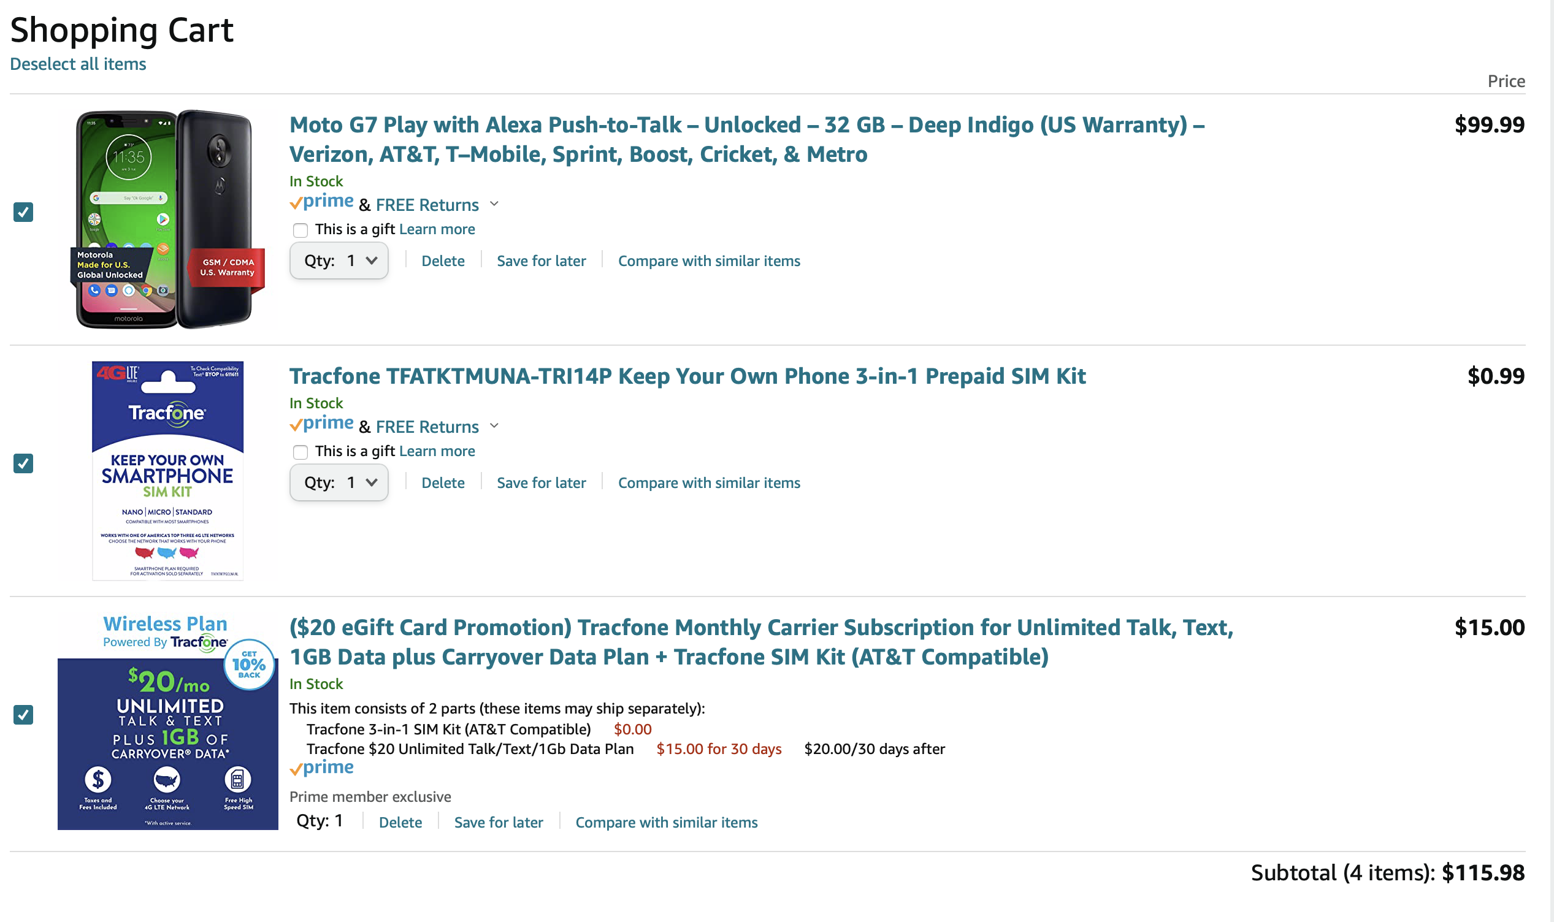Compare Tracfone subscription with similar items
Screen dimensions: 1554x922
(x=666, y=823)
